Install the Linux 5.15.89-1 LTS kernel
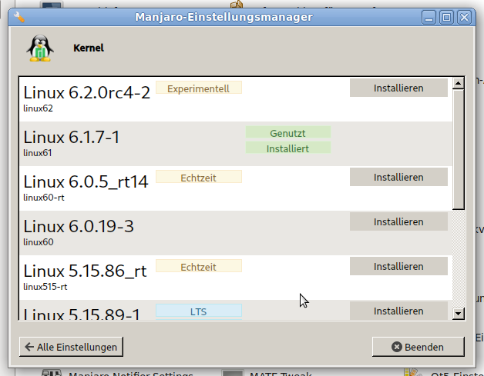 398,311
